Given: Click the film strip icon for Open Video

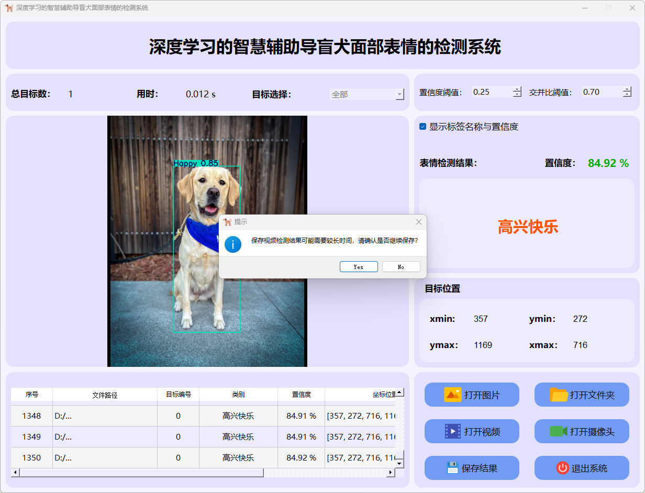Looking at the screenshot, I should click(452, 431).
